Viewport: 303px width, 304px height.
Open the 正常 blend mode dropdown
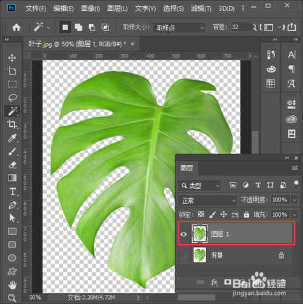207,201
